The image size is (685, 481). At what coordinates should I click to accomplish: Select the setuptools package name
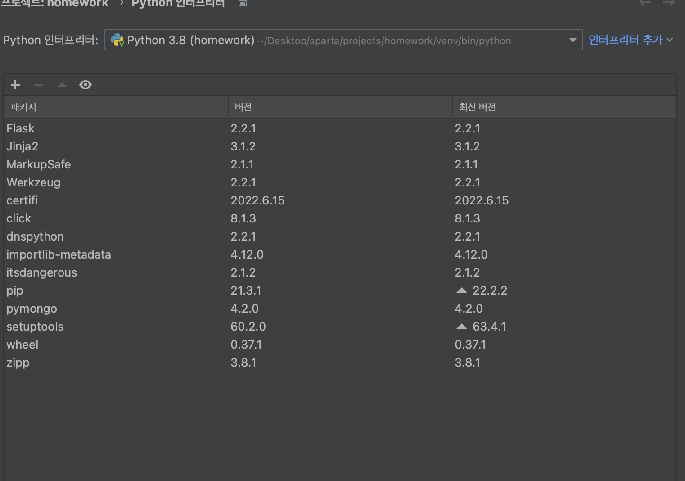point(35,327)
